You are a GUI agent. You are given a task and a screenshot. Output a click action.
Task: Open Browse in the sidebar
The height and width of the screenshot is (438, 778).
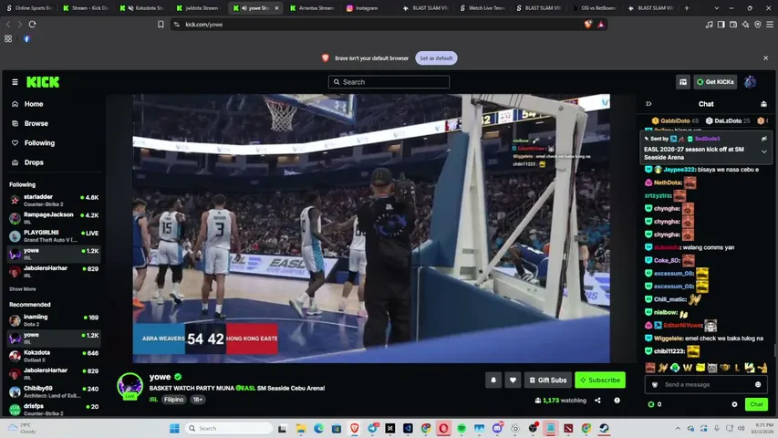[36, 123]
